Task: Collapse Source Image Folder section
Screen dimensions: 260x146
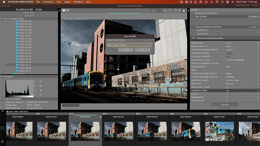Action: (1, 19)
